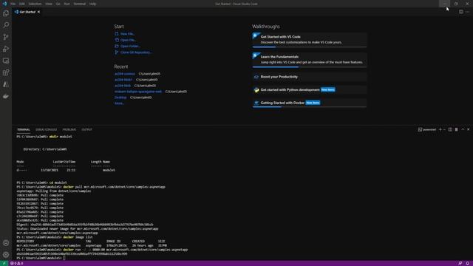
Task: Open Learn the Fundamentals walkthrough
Action: point(310,59)
